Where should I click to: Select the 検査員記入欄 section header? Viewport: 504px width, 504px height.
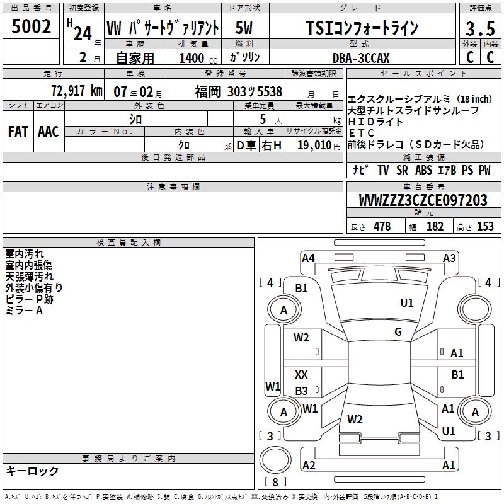click(x=129, y=243)
